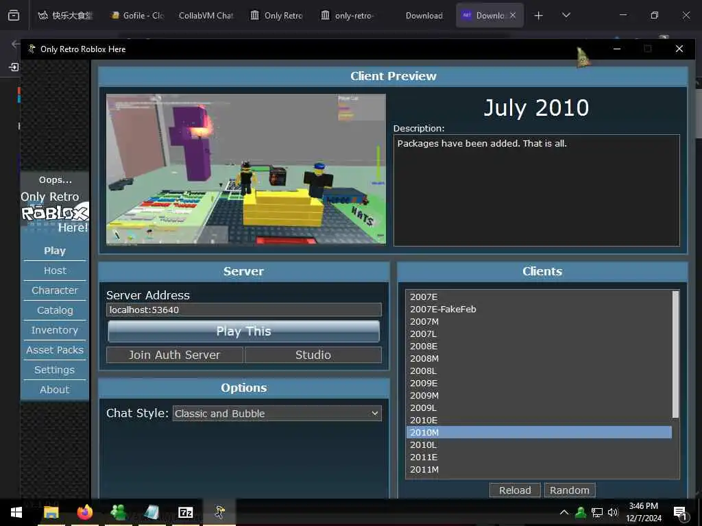Select client 2008E in list
Image resolution: width=702 pixels, height=526 pixels.
(539, 346)
